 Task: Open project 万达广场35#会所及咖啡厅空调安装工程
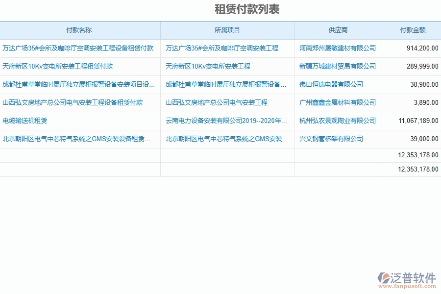coord(223,48)
